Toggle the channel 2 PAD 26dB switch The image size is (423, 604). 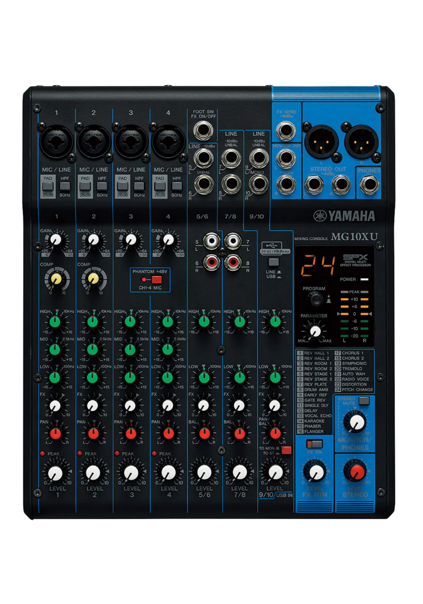click(x=85, y=186)
